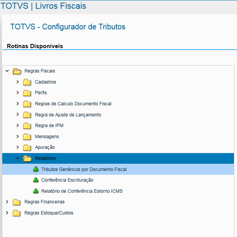Click the Rotinas Disponíveis heading
Image resolution: width=237 pixels, height=237 pixels.
pyautogui.click(x=35, y=46)
